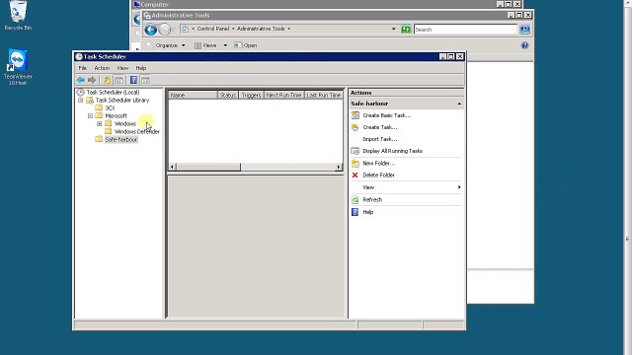This screenshot has width=632, height=355.
Task: Sort by the Name column header
Action: tap(193, 96)
